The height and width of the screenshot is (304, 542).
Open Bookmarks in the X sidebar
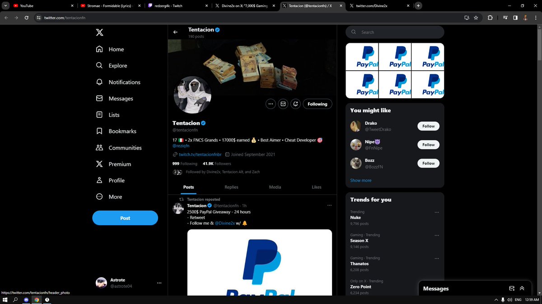[116, 131]
